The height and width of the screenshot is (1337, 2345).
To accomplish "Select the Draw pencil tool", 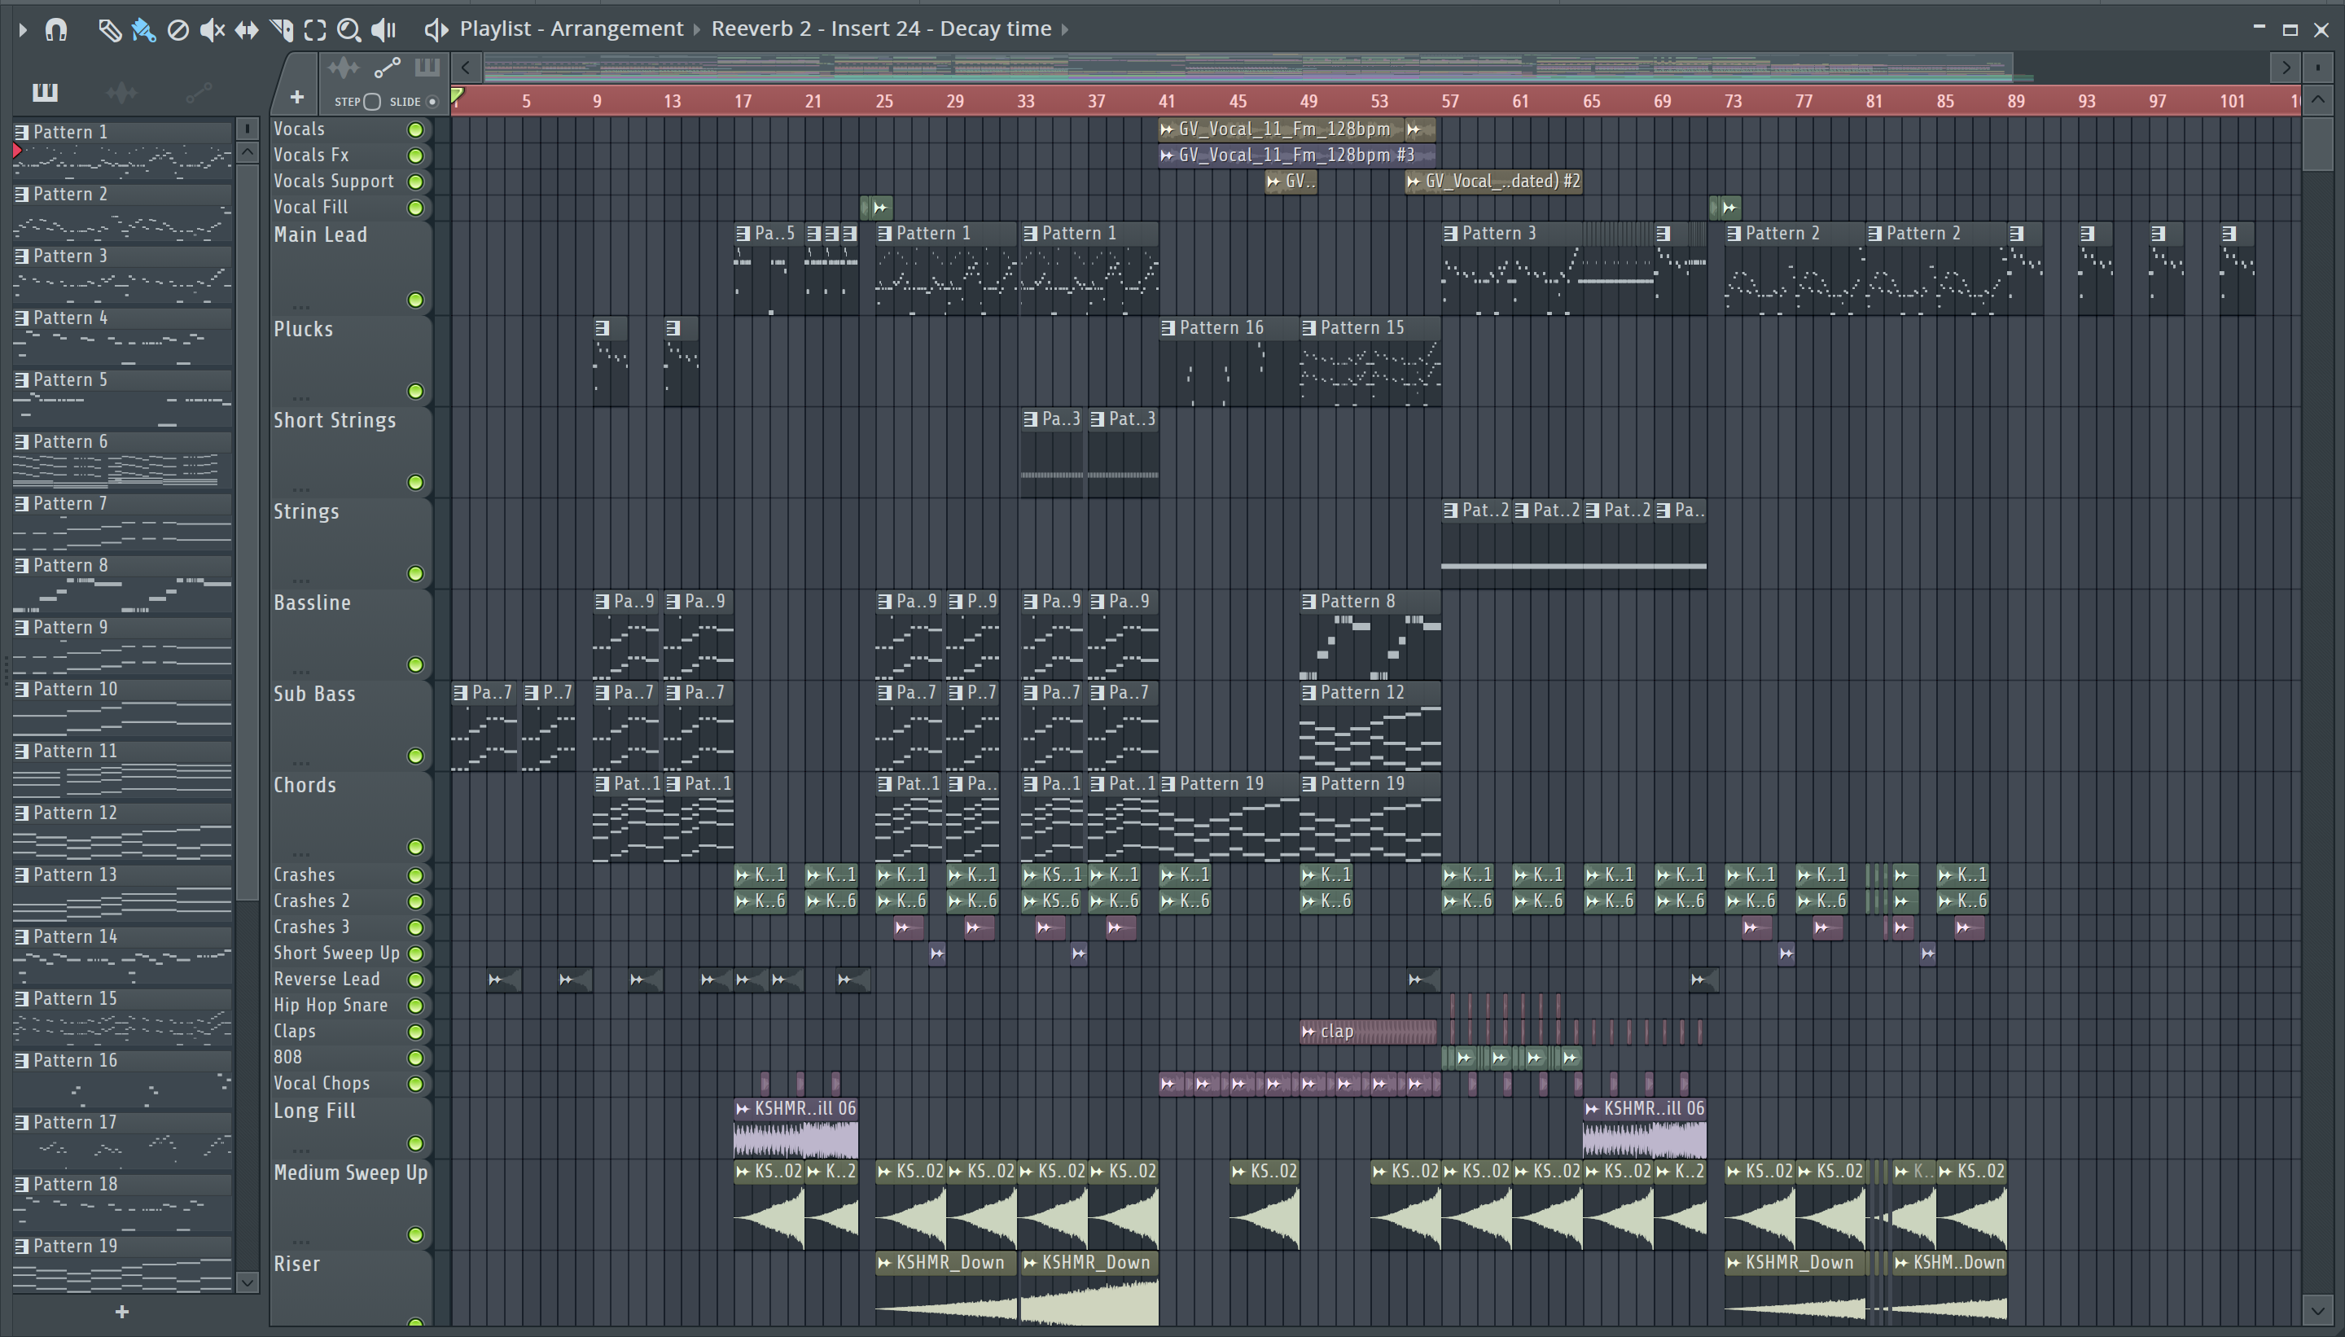I will click(x=109, y=30).
